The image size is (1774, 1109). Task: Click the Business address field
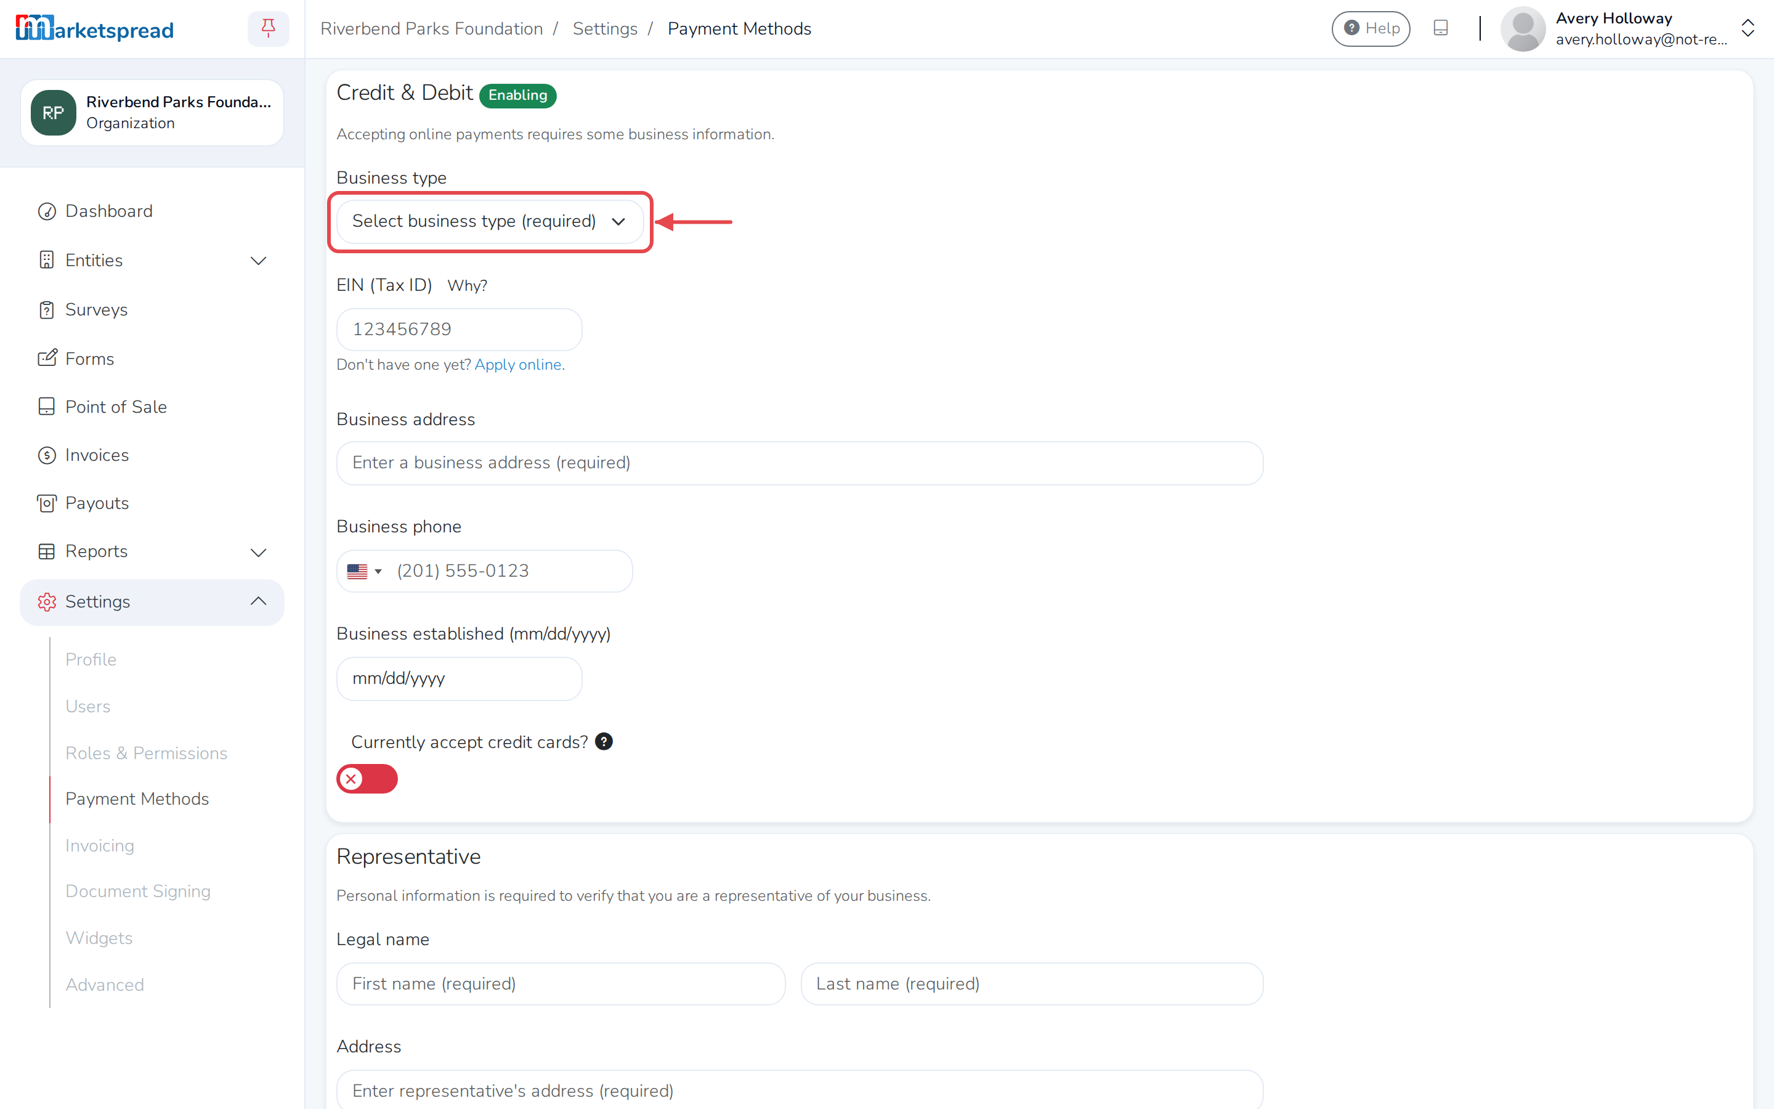pyautogui.click(x=800, y=463)
